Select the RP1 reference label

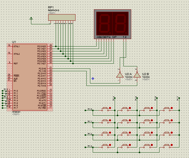51,8
